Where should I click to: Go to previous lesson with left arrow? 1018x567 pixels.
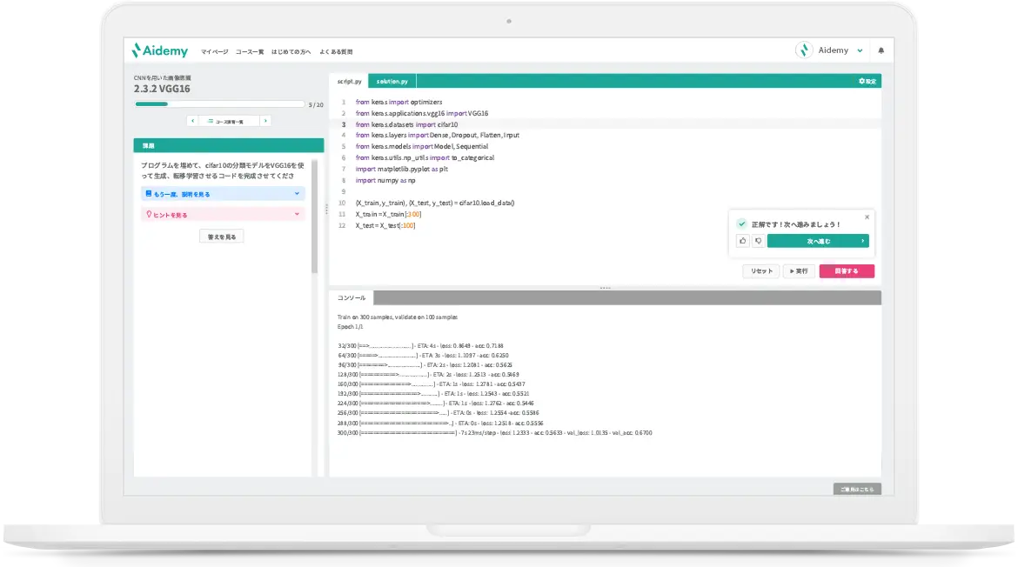tap(192, 121)
